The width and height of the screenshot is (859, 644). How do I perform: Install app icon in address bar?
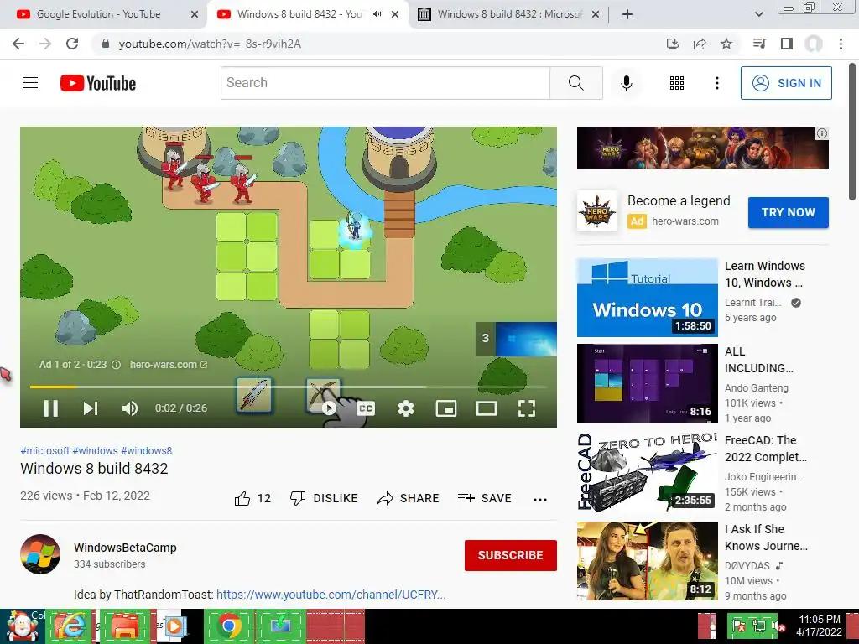coord(673,44)
